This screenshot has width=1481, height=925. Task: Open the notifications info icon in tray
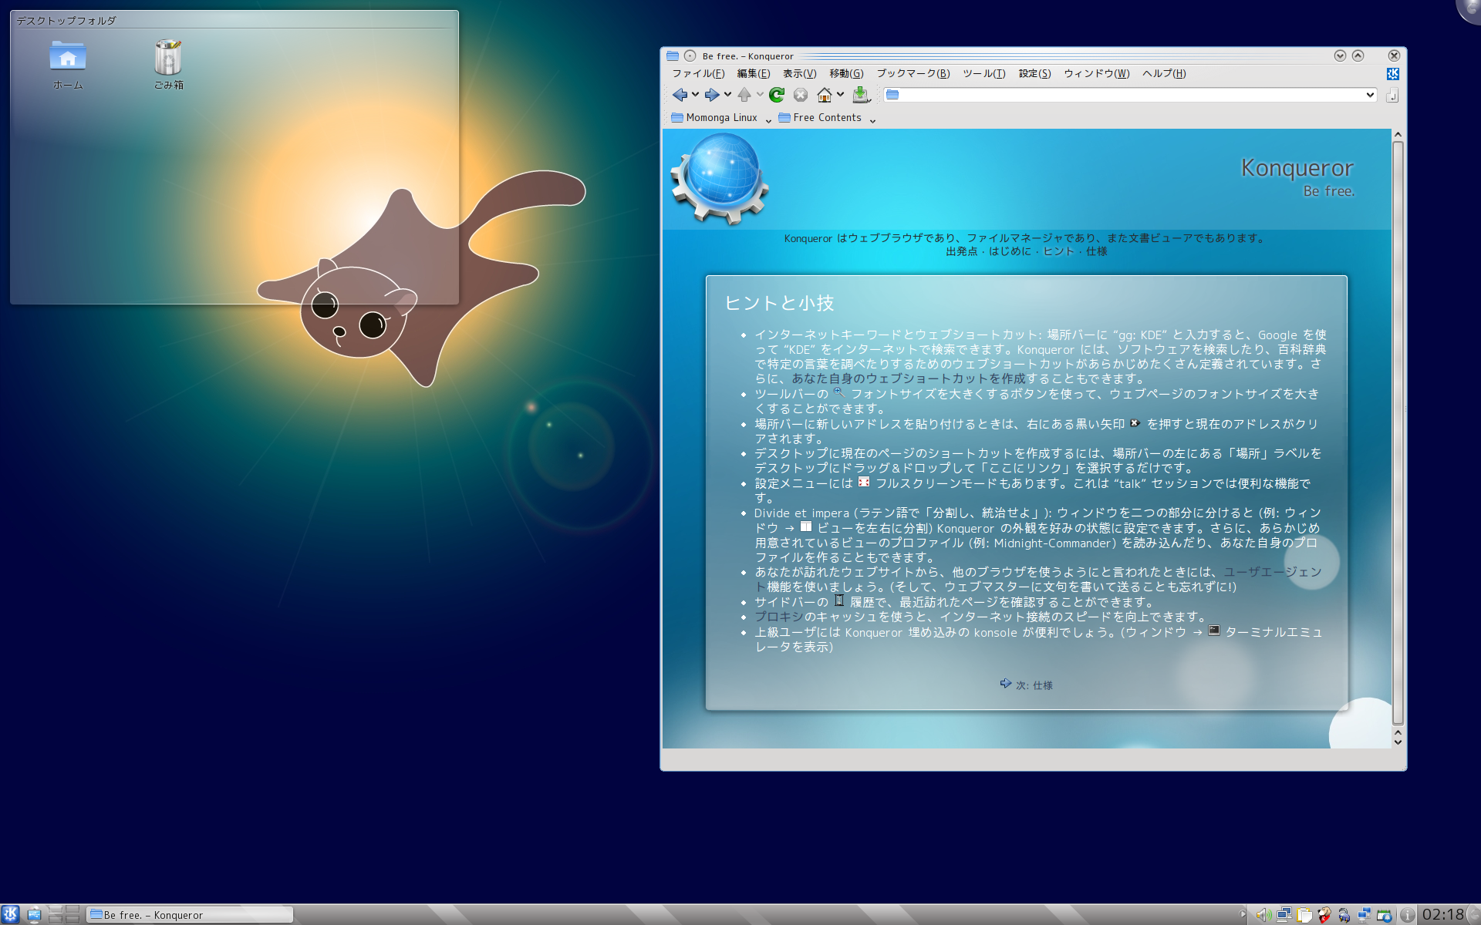(x=1407, y=915)
